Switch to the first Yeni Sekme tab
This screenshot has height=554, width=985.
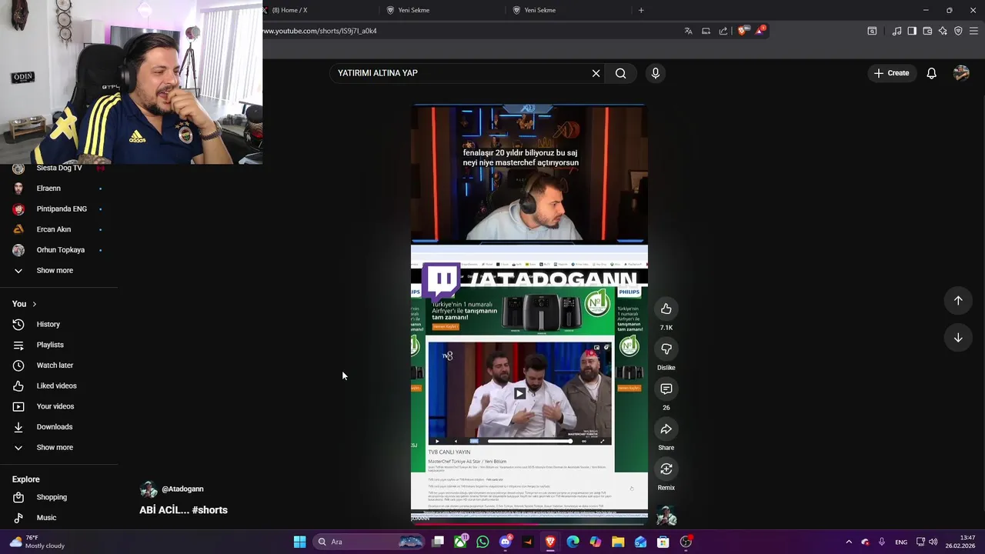click(442, 10)
